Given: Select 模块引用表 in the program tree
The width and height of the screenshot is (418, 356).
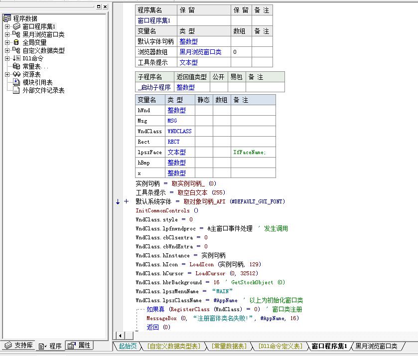Looking at the screenshot, I should (37, 82).
